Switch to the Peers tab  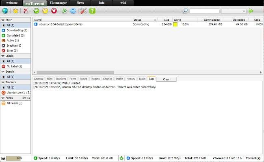(x=73, y=79)
